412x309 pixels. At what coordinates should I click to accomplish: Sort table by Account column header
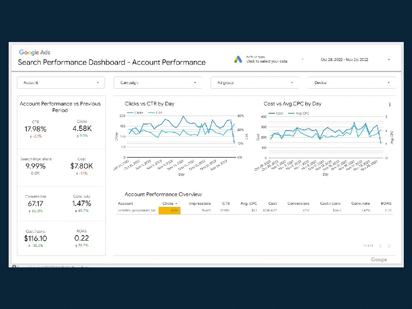click(x=125, y=204)
